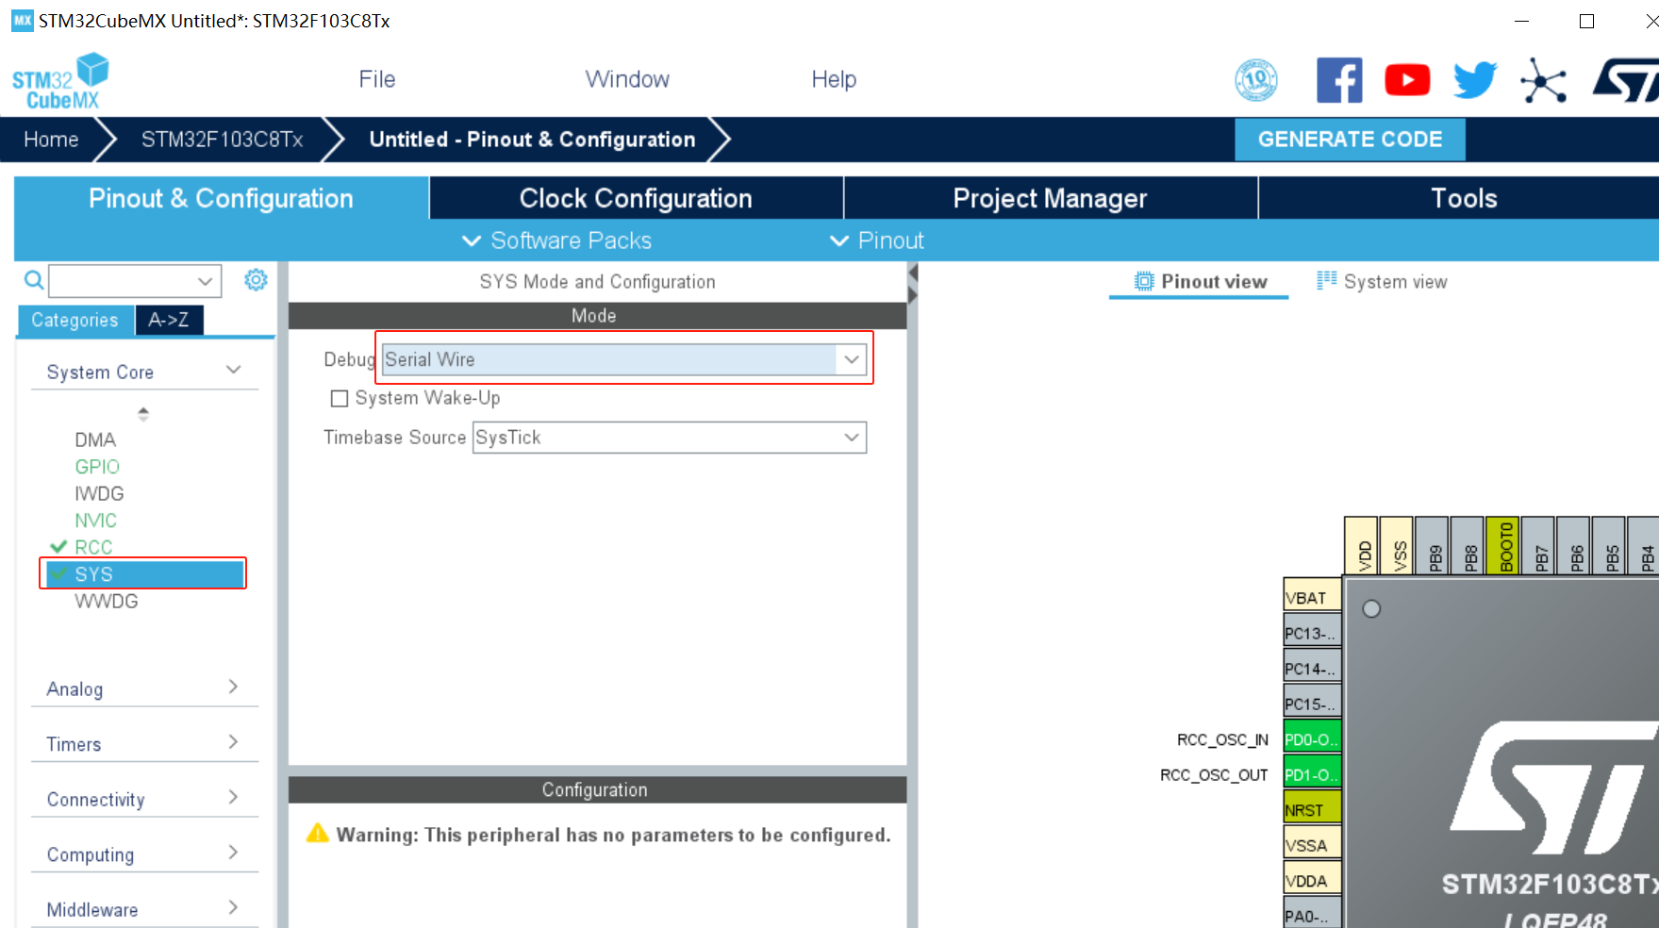Open the Window menu
Viewport: 1659px width, 928px height.
tap(627, 79)
